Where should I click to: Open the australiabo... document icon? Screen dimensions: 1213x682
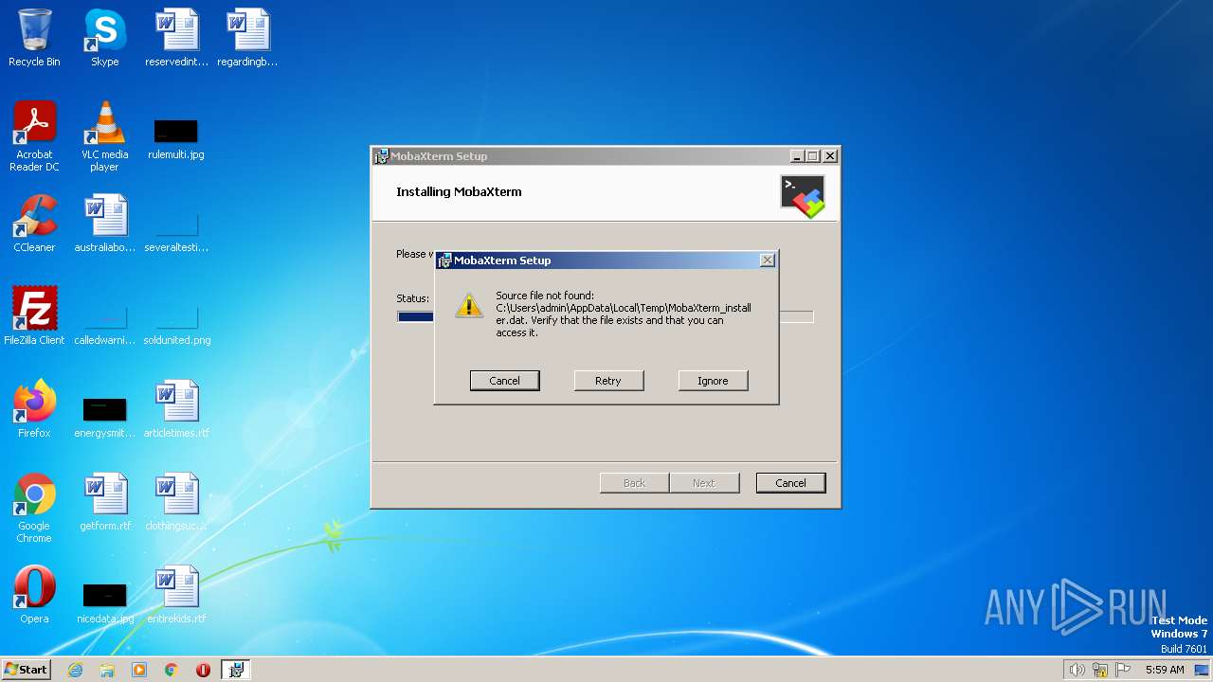tap(104, 224)
